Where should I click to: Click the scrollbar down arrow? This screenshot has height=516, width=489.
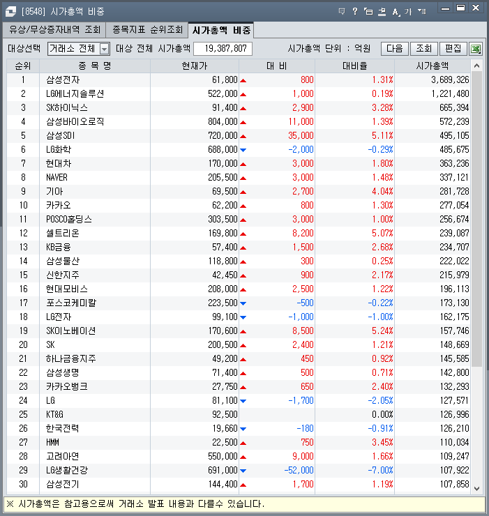(476, 489)
